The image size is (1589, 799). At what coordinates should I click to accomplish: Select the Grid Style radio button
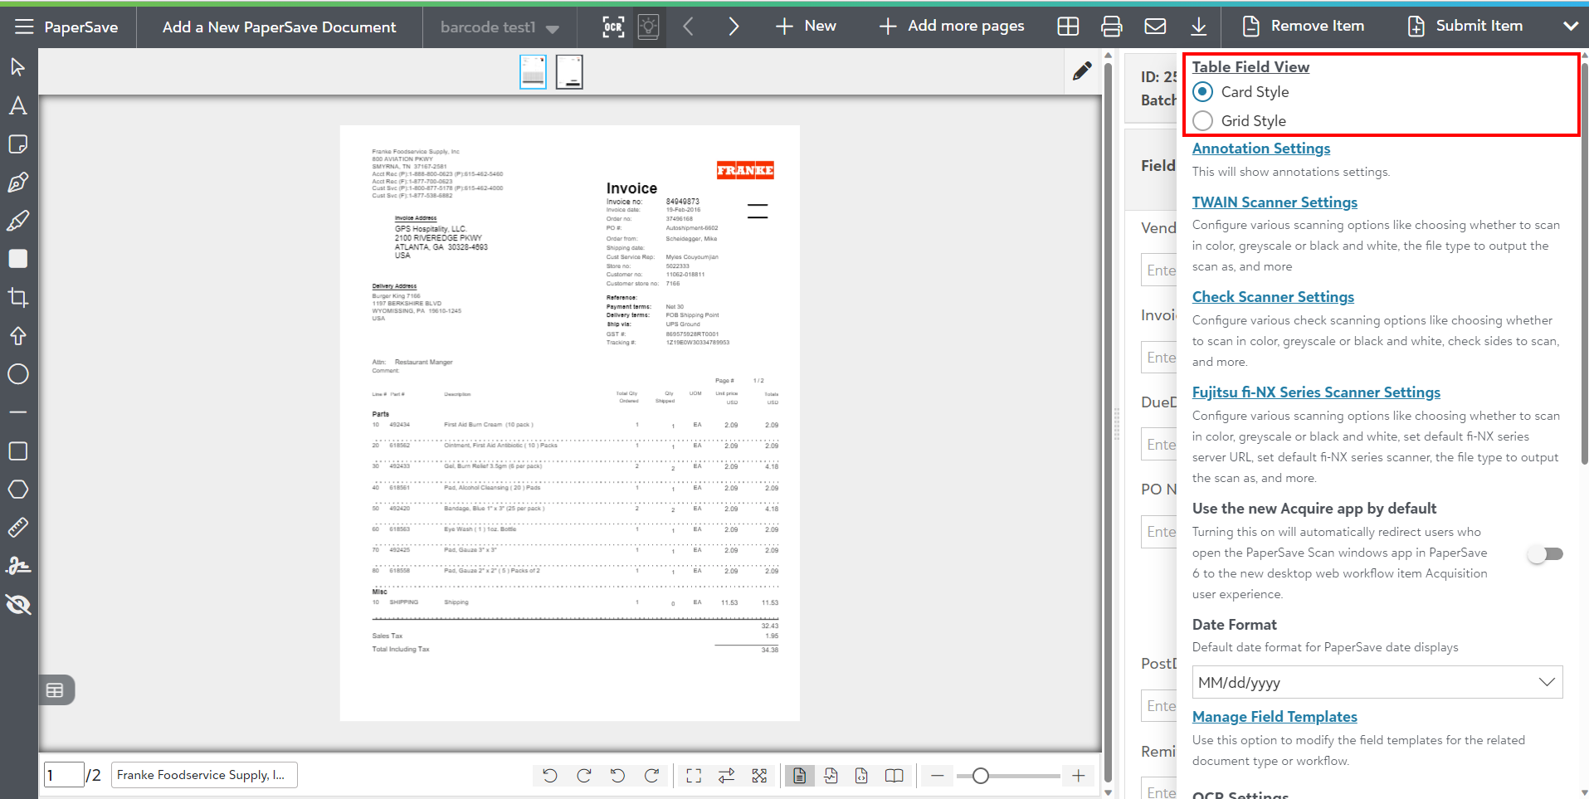[1203, 121]
